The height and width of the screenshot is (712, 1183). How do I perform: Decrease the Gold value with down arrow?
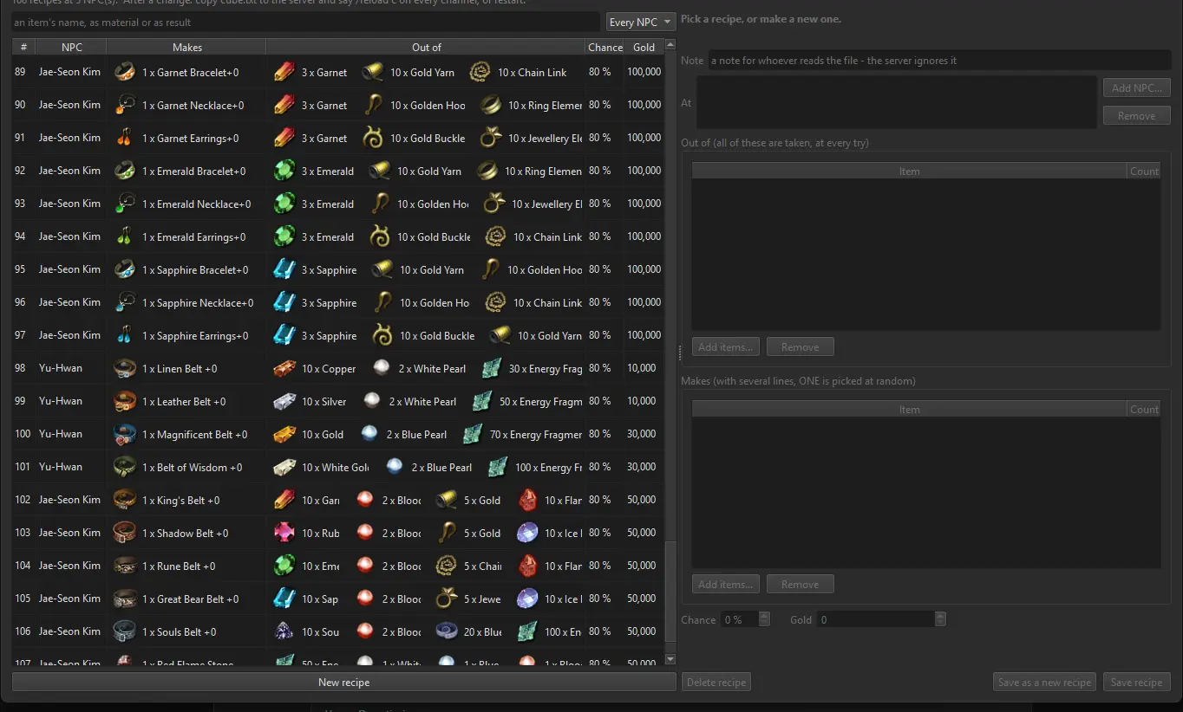tap(940, 624)
